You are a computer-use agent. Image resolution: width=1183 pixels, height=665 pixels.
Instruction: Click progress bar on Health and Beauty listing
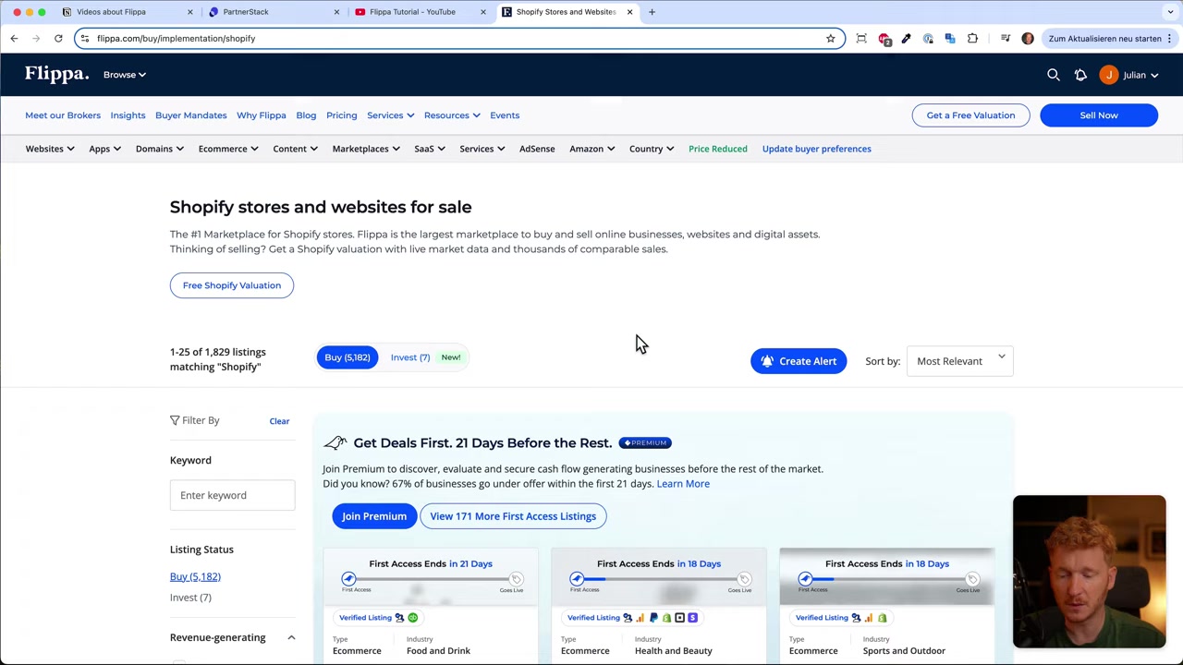pyautogui.click(x=659, y=579)
